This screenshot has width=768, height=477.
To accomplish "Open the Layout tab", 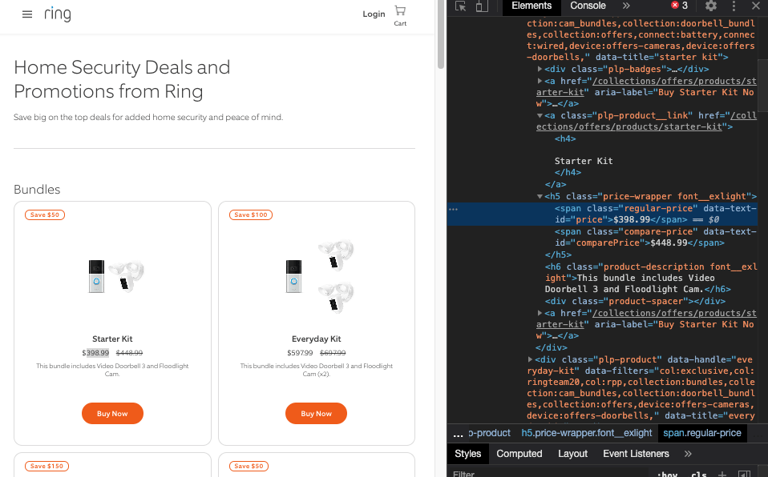I will [x=572, y=454].
